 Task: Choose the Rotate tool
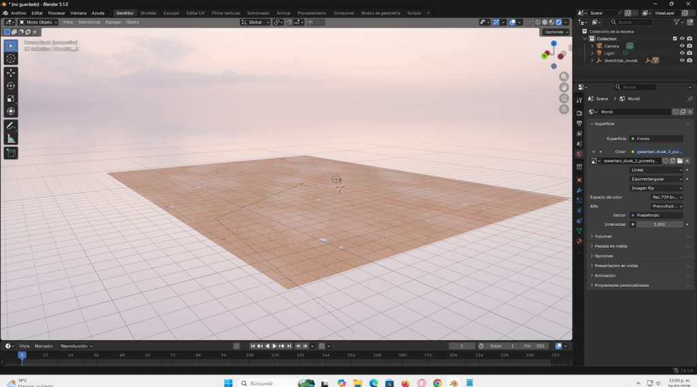pyautogui.click(x=11, y=86)
